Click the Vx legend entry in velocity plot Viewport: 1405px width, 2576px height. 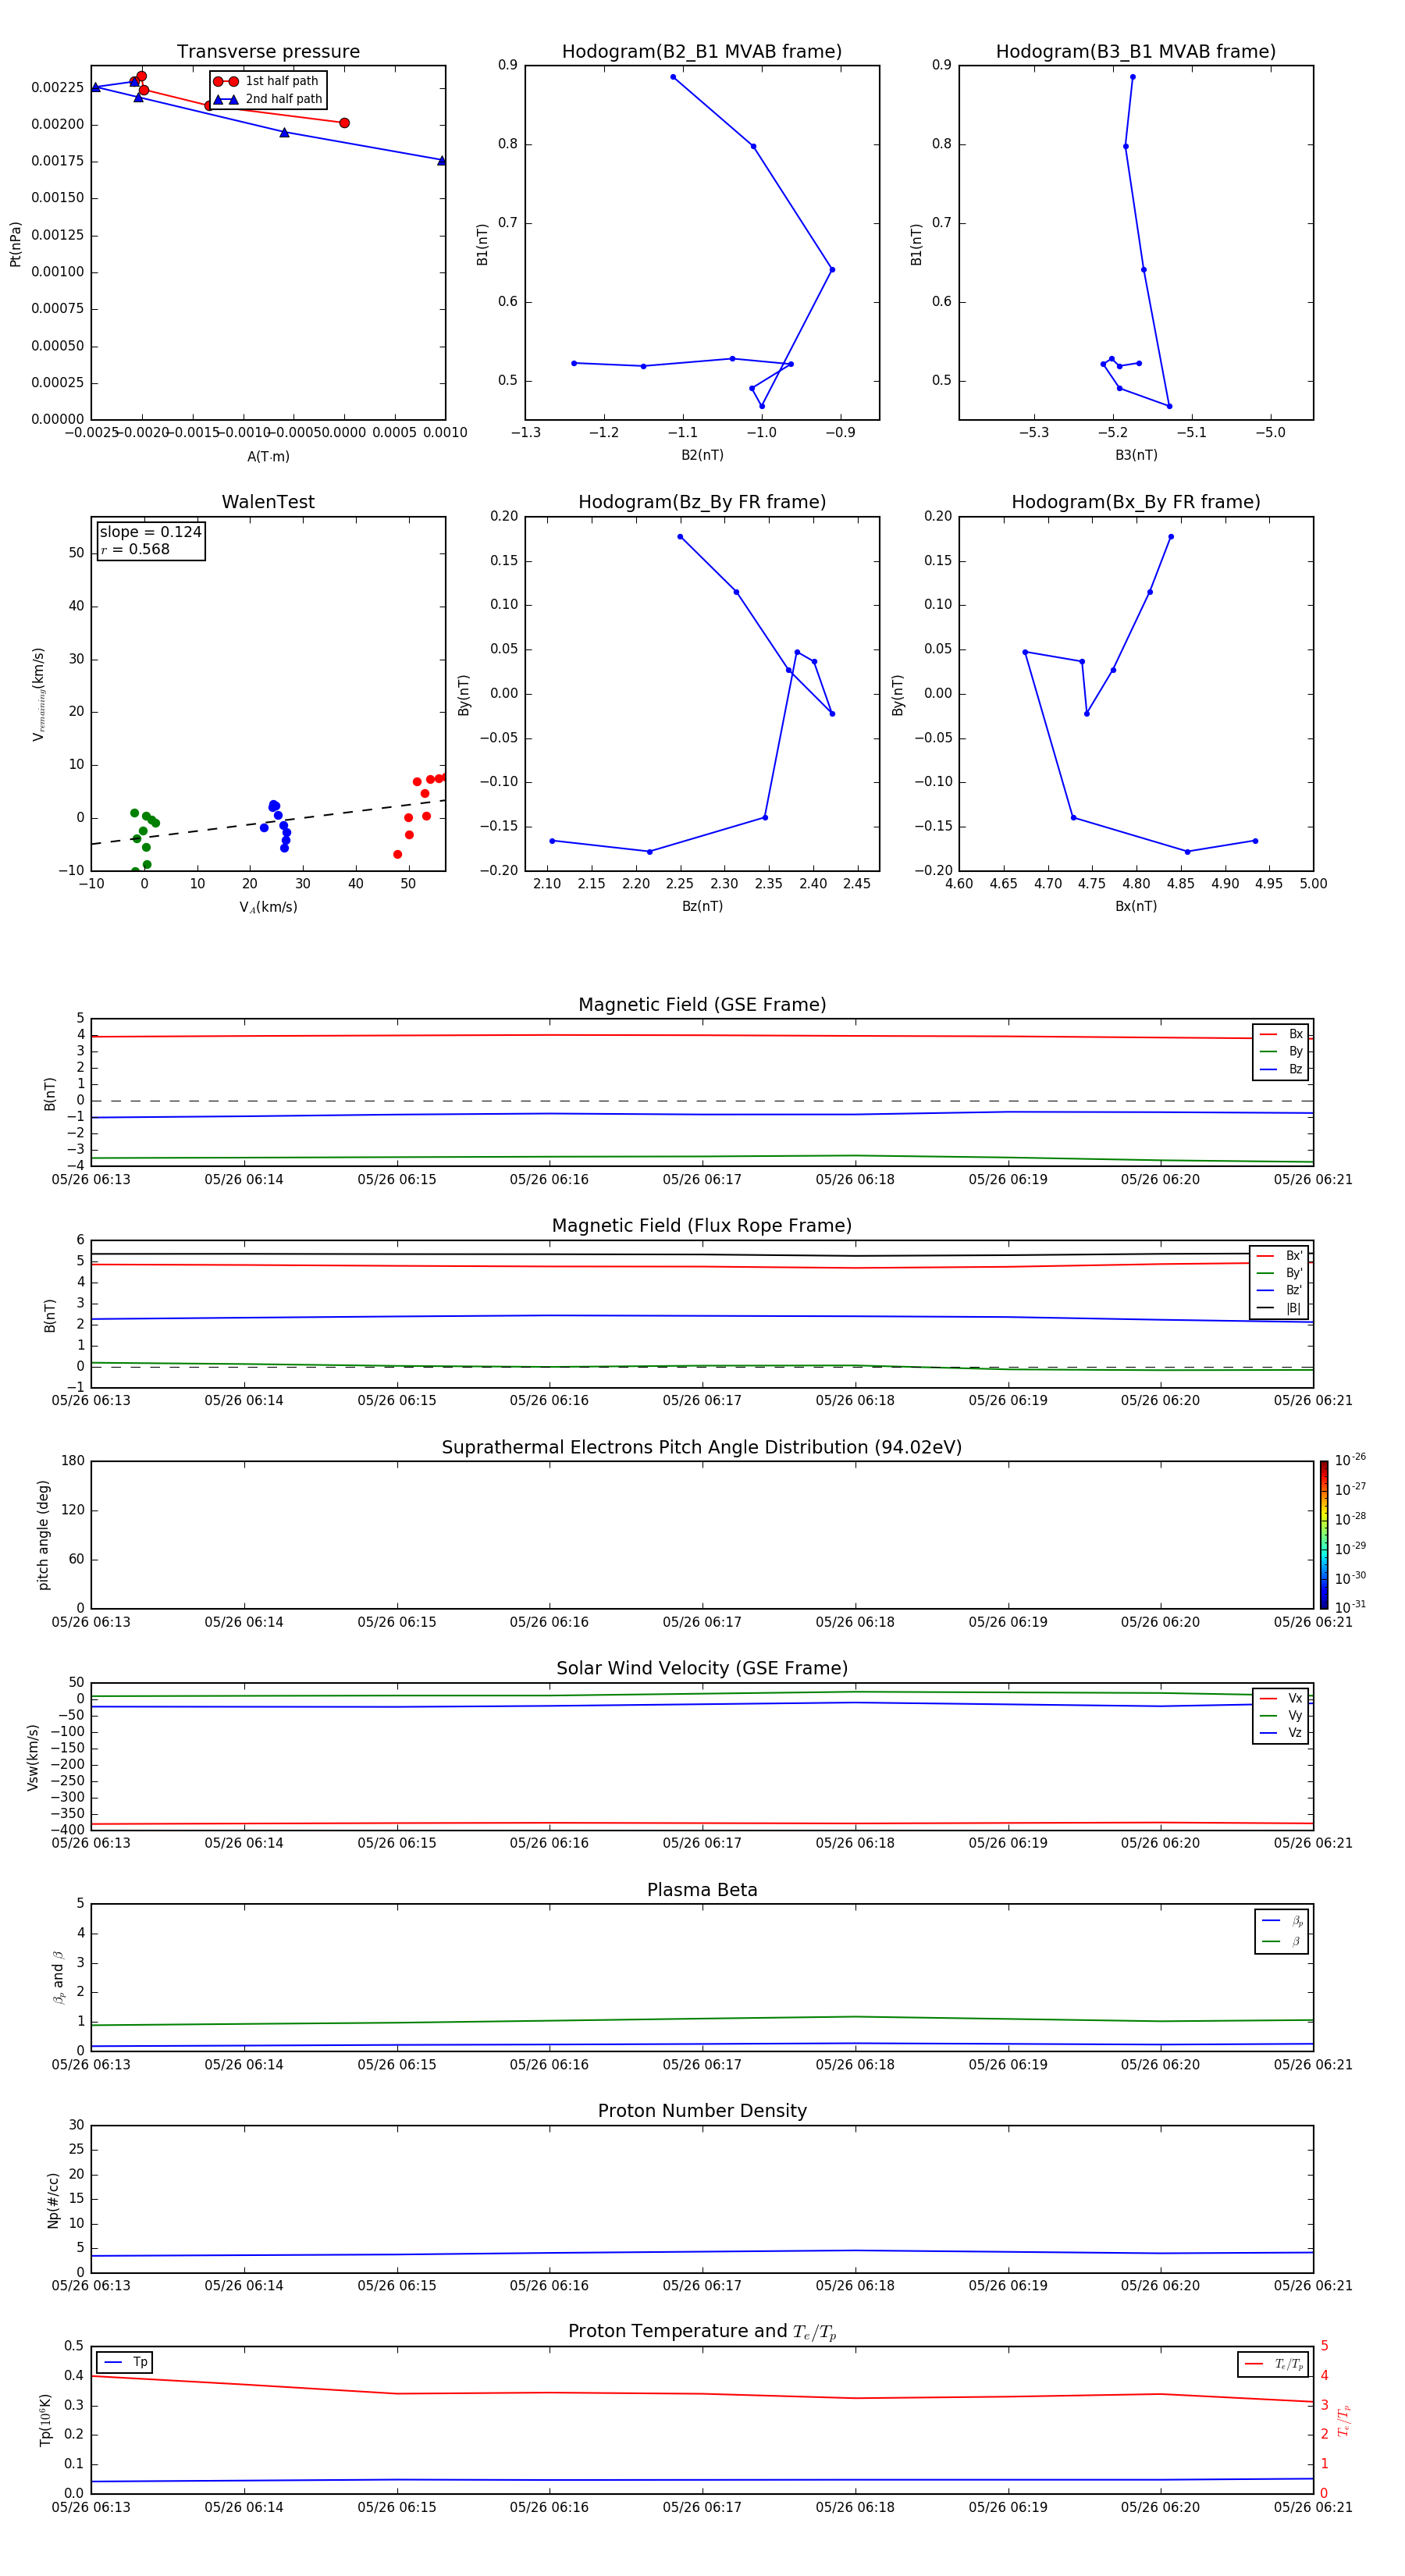tap(1281, 1698)
